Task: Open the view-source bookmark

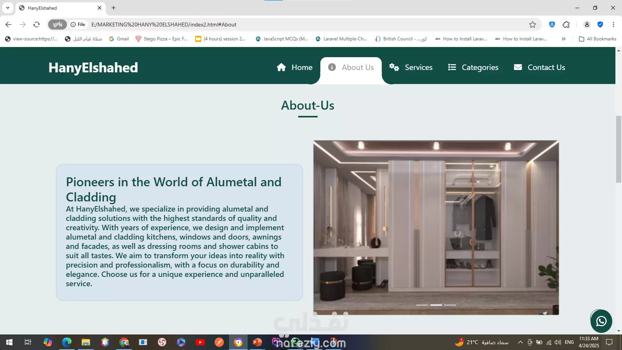Action: click(31, 39)
